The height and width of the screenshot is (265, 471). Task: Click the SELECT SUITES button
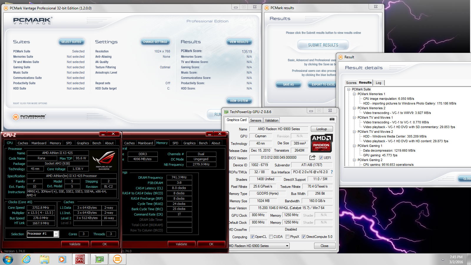[x=71, y=42]
